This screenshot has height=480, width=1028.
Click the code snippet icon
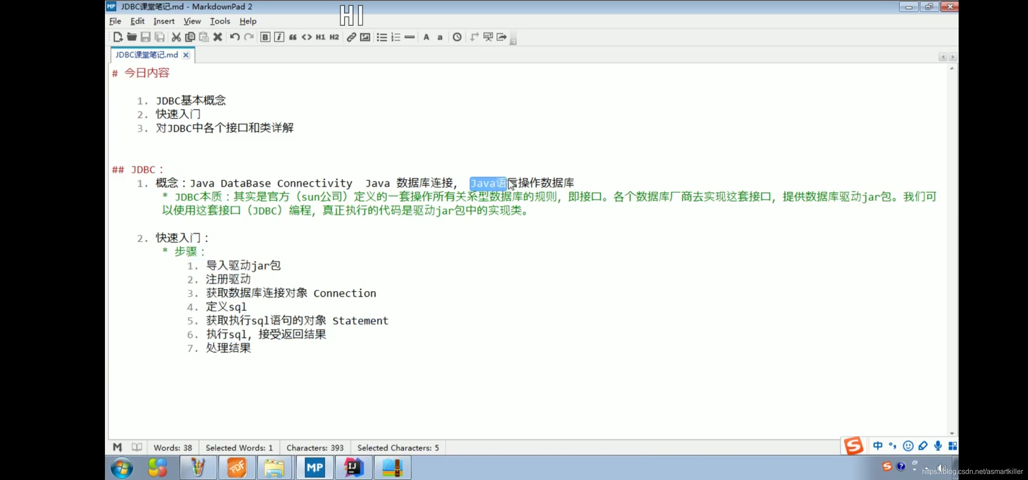point(306,37)
